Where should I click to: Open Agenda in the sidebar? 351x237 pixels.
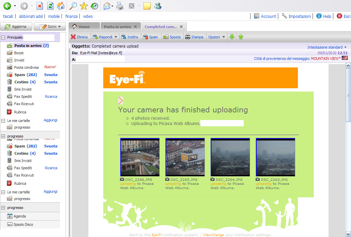pos(20,216)
